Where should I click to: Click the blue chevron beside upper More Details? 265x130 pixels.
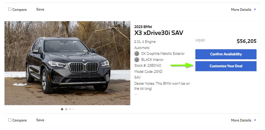[255, 10]
